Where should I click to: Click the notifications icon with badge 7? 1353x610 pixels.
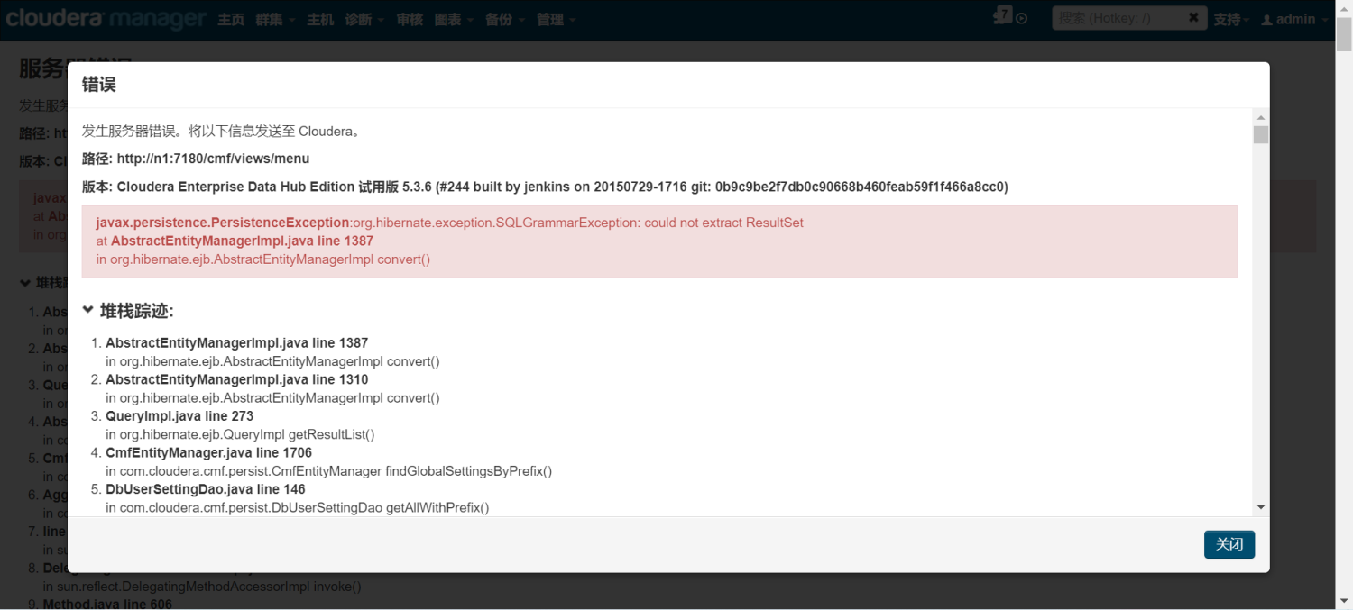pyautogui.click(x=1002, y=16)
